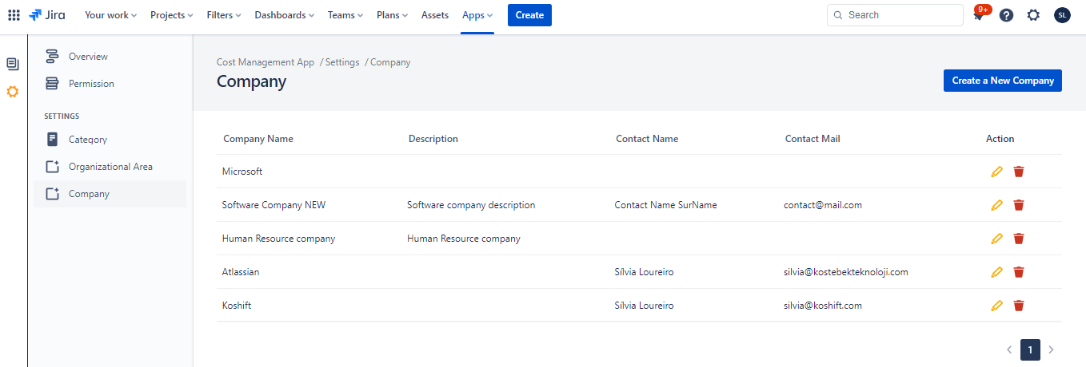This screenshot has width=1086, height=367.
Task: Click the previous page arrow
Action: pyautogui.click(x=1009, y=349)
